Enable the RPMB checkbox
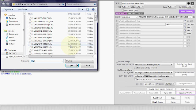196x110 pixels. [185, 33]
